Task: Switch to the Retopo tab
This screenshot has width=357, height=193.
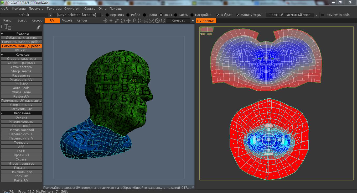Action: pos(37,20)
